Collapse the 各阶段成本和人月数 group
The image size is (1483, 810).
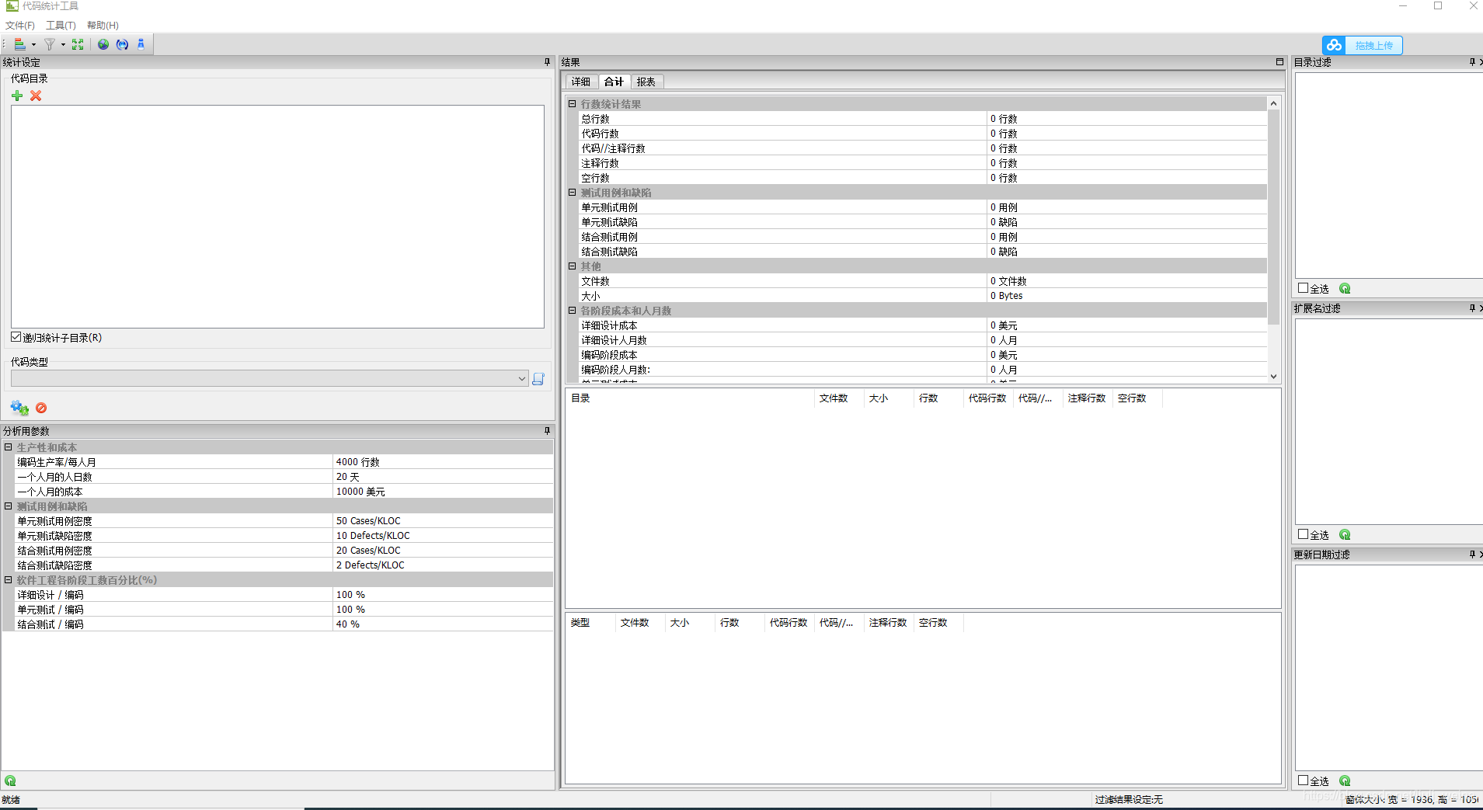tap(573, 310)
